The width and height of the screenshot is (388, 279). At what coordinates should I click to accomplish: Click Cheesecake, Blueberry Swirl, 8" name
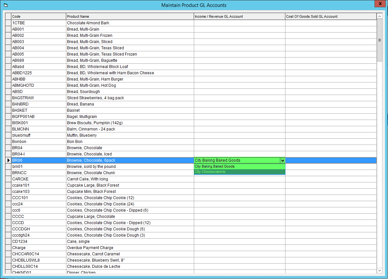[130, 260]
